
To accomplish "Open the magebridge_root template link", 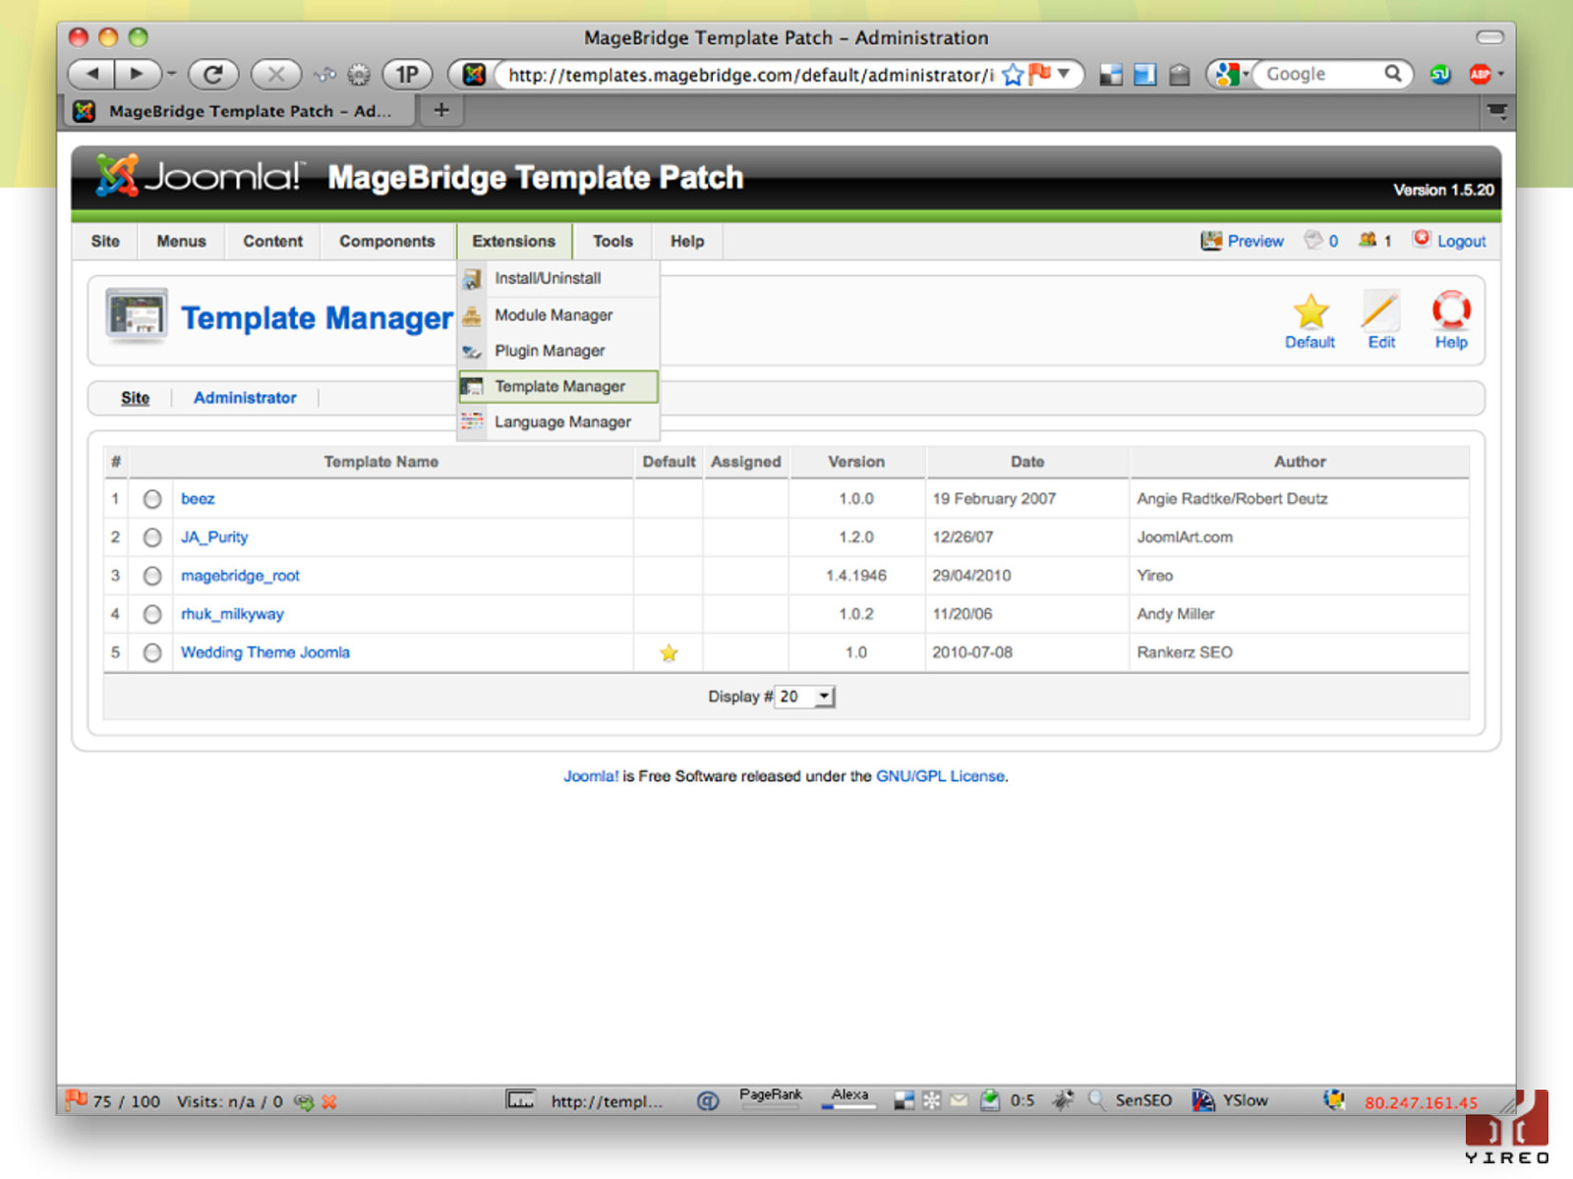I will pos(240,576).
